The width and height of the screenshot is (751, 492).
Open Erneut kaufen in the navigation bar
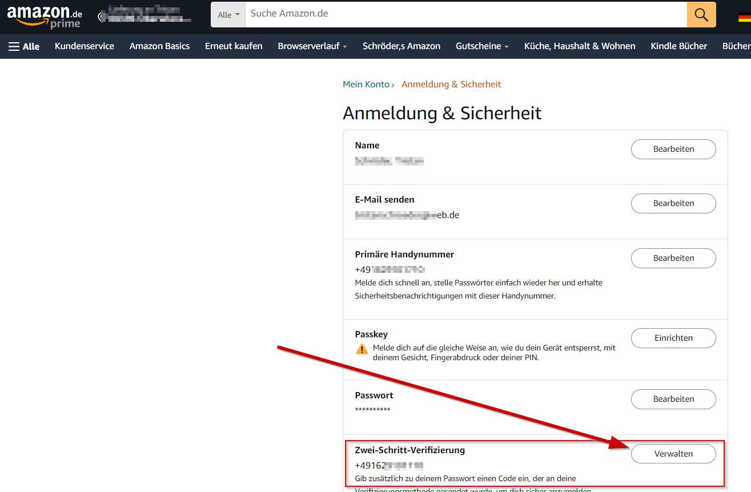[x=234, y=46]
